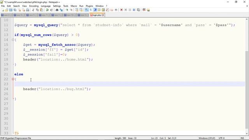Open the ? help menu

(x=107, y=6)
